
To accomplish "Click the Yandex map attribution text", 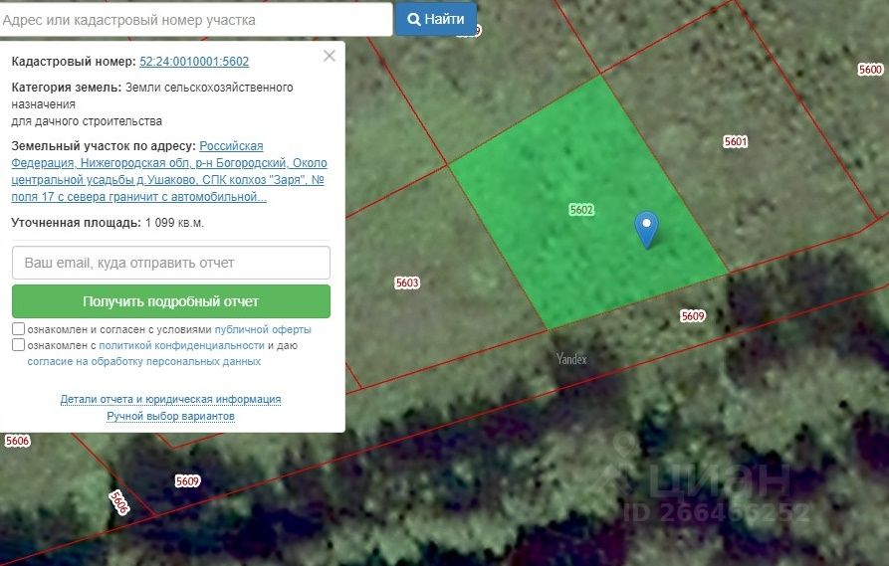I will (x=571, y=359).
